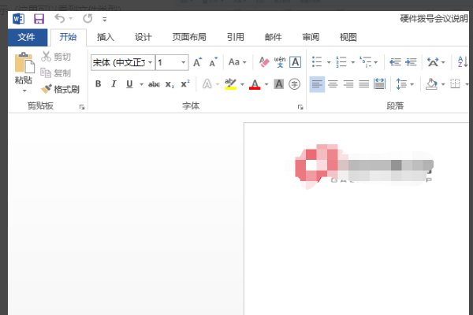This screenshot has width=473, height=315.
Task: Switch to the 设计 (Design) tab
Action: coord(143,37)
